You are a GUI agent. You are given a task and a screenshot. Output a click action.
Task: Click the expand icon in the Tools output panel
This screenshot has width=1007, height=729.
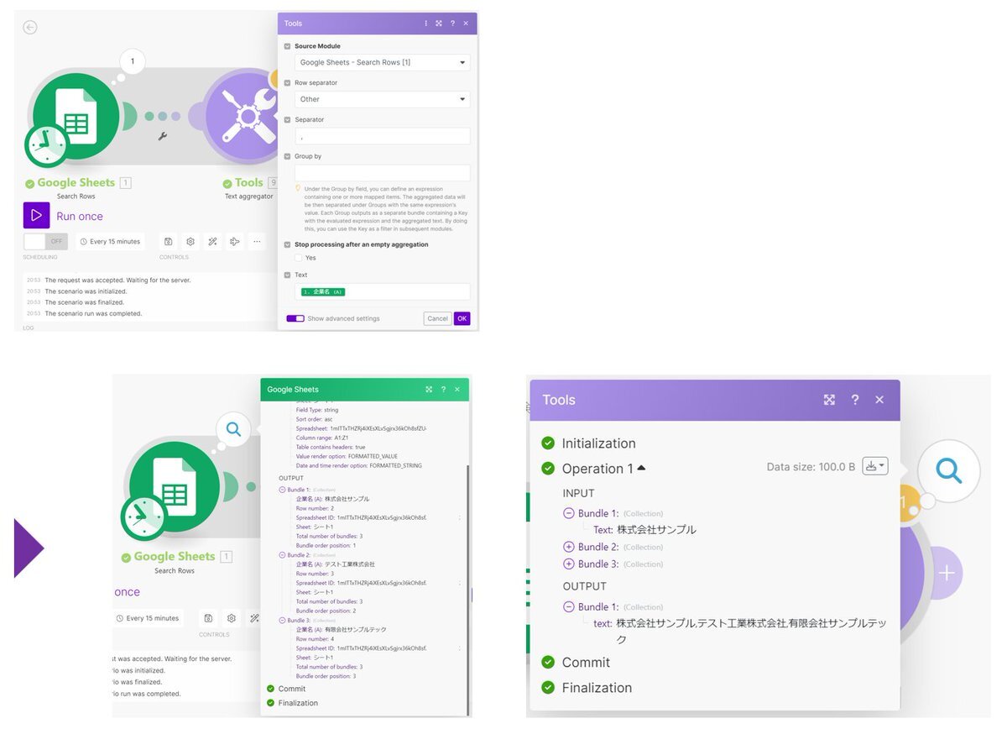829,400
